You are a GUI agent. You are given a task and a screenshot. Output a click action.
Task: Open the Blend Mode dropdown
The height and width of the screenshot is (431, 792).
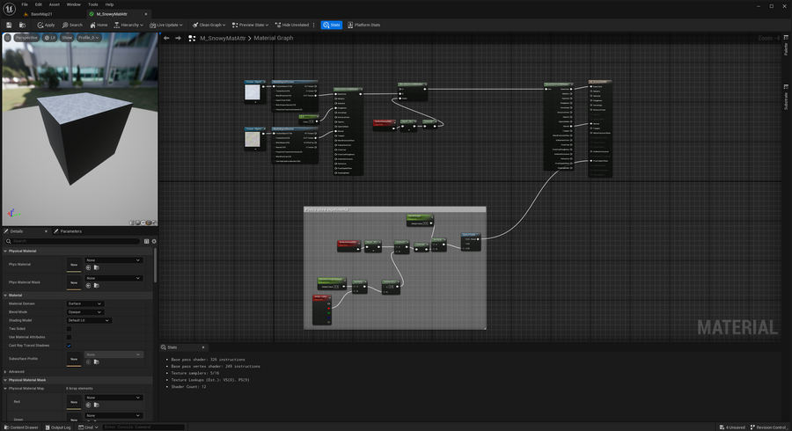point(85,312)
